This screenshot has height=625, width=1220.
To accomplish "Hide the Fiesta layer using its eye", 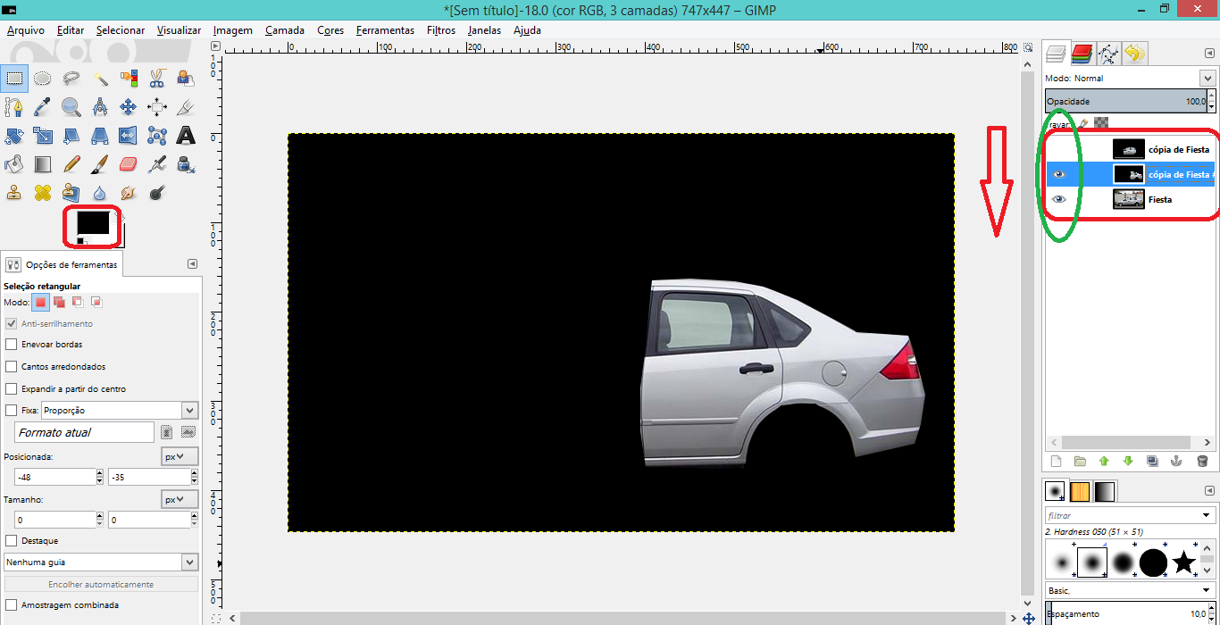I will [1059, 200].
